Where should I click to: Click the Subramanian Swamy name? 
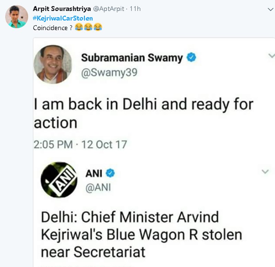(132, 58)
